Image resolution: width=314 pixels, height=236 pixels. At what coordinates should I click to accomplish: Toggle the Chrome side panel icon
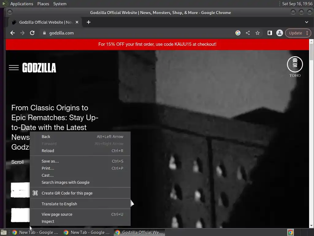tap(270, 33)
